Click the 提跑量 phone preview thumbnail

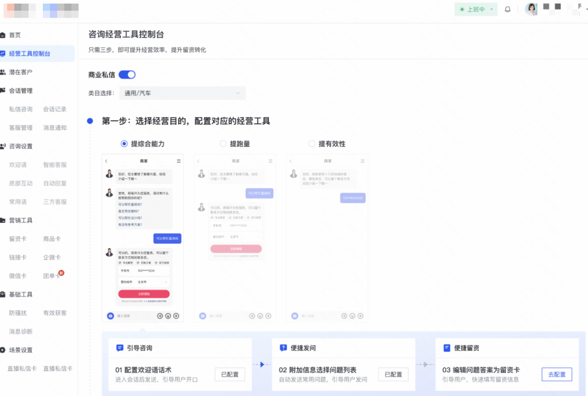click(x=235, y=238)
